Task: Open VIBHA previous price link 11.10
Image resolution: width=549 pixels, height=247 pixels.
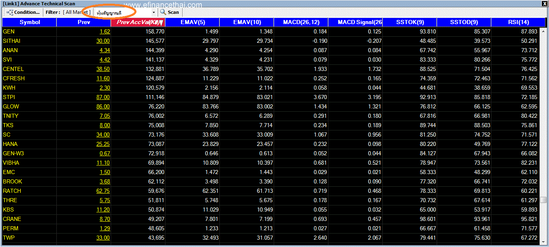Action: click(x=103, y=163)
